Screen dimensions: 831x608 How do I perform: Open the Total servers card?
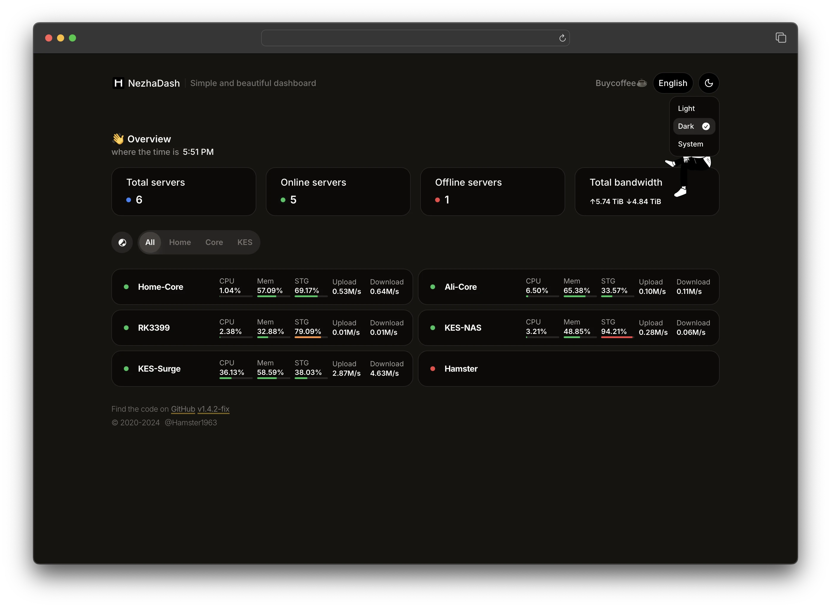(x=184, y=192)
